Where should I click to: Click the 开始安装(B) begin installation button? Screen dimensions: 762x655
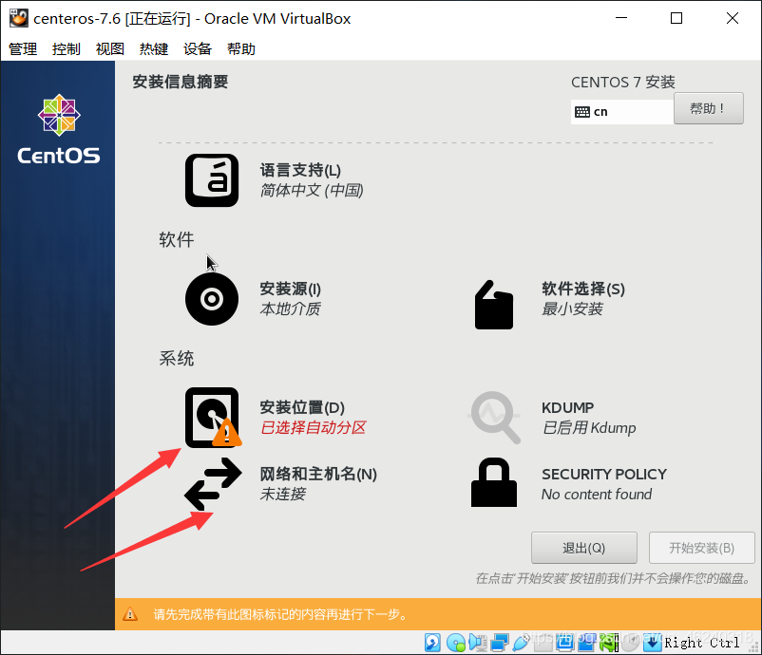pos(701,548)
